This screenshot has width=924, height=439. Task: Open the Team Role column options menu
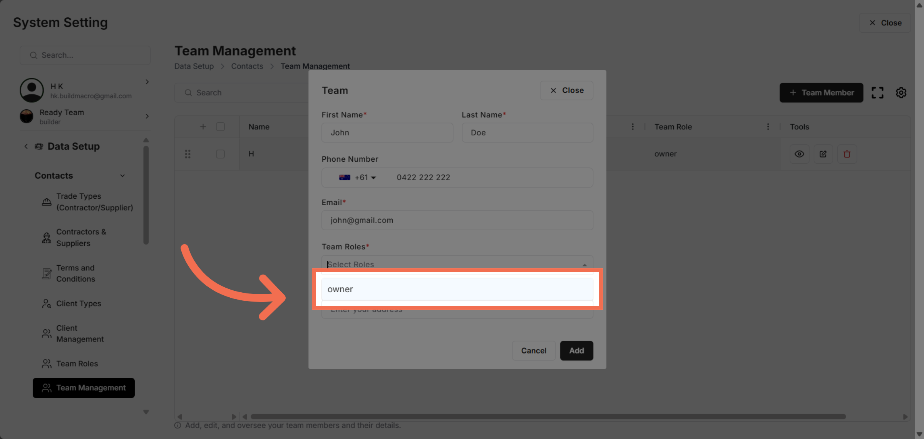coord(768,126)
